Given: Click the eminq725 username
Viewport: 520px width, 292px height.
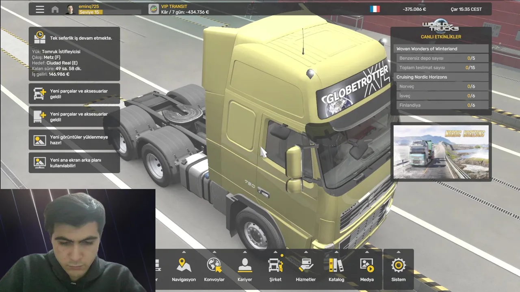Looking at the screenshot, I should pyautogui.click(x=89, y=6).
